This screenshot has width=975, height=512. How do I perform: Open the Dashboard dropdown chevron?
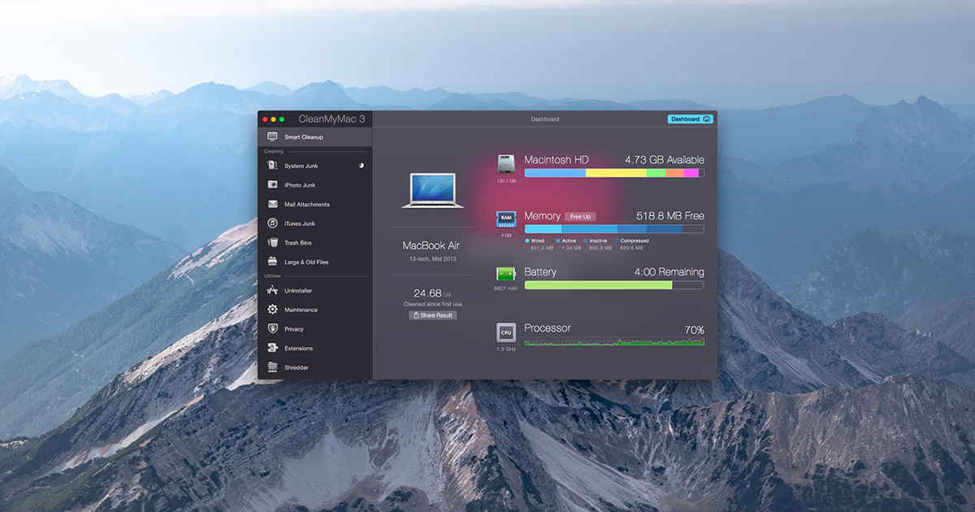(706, 119)
